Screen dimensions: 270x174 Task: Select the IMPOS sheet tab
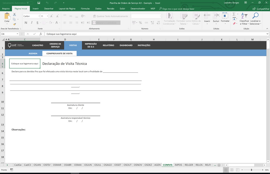point(178,165)
